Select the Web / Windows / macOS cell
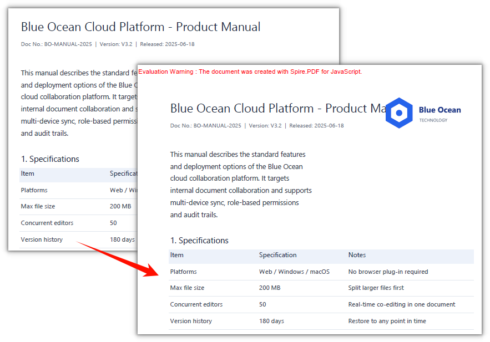 pyautogui.click(x=294, y=272)
